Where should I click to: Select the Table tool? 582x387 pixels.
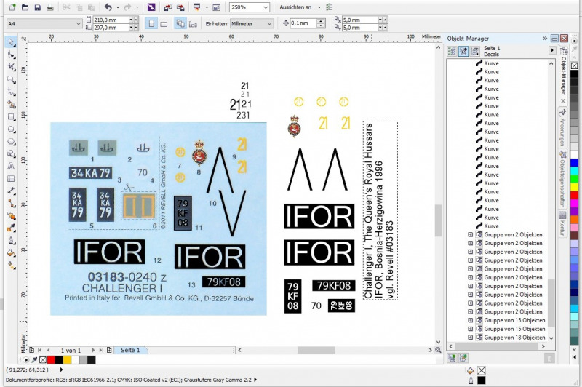11,178
